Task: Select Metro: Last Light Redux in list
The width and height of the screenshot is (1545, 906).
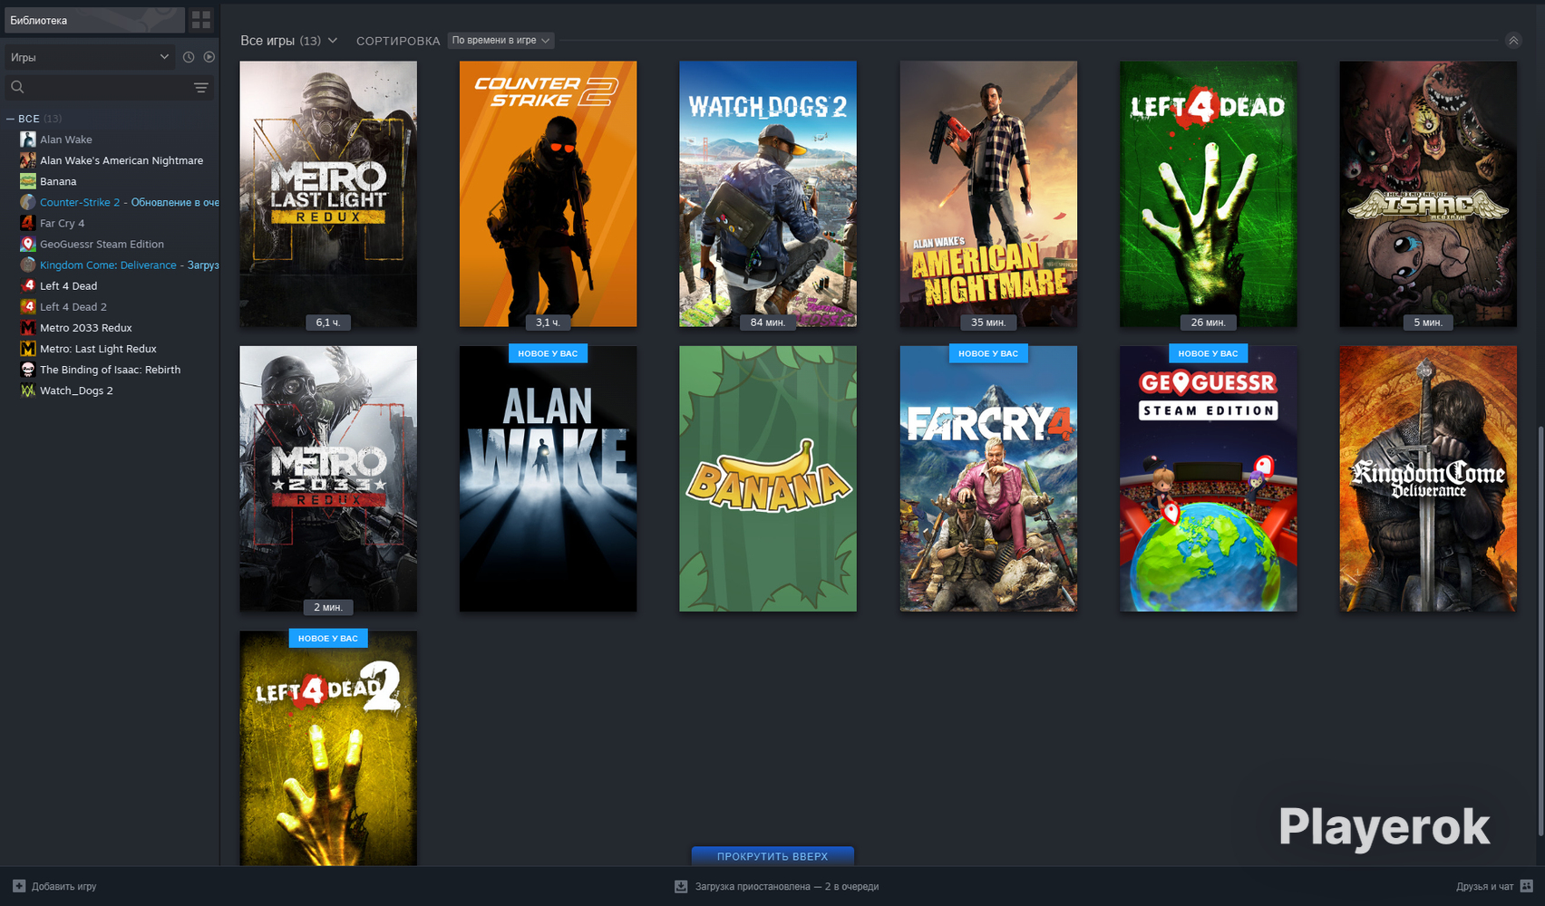Action: [98, 349]
